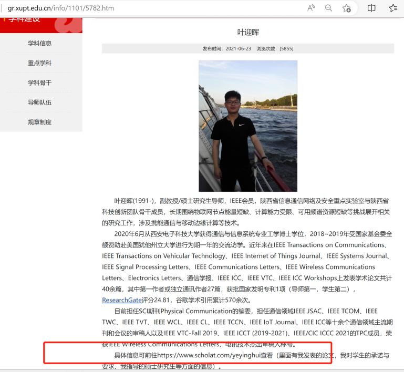Screen dimensions: 404x372
Task: Open the favorites list icon at far right
Action: pyautogui.click(x=393, y=8)
